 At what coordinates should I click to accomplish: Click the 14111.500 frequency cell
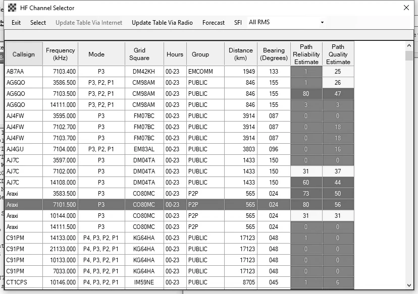(x=60, y=227)
